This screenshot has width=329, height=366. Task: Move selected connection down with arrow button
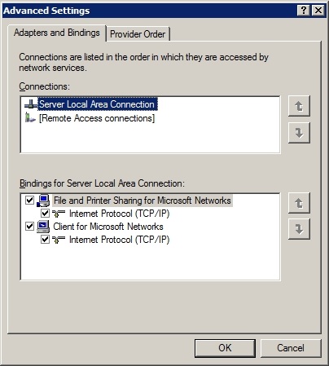click(x=299, y=133)
